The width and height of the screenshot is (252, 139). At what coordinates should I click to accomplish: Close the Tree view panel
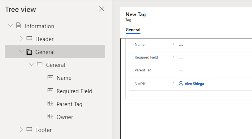pyautogui.click(x=101, y=9)
